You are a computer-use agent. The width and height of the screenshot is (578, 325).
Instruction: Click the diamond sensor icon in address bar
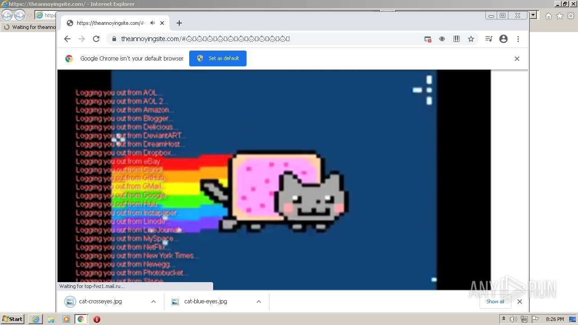(x=442, y=39)
